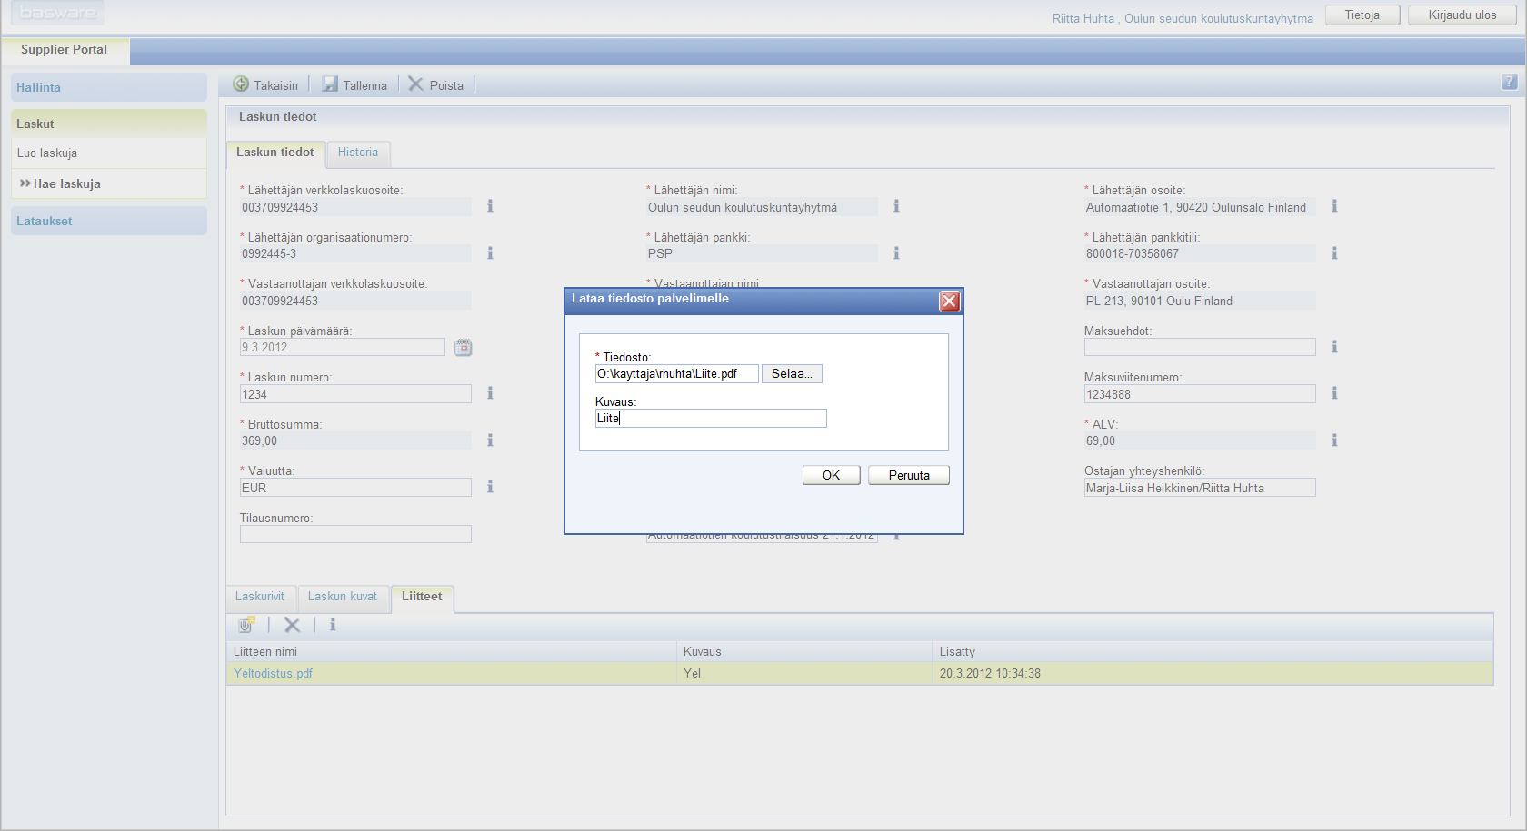Show info for Lähettäjän organisaationumero
Viewport: 1527px width, 831px height.
tap(490, 253)
